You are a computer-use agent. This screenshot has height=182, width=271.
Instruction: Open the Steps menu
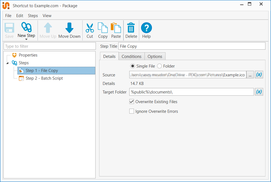[33, 16]
